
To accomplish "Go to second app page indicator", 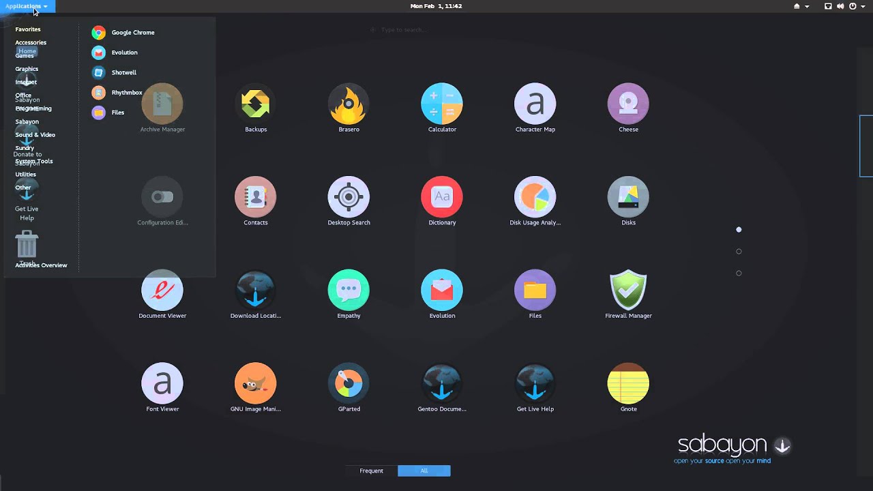I will [739, 252].
